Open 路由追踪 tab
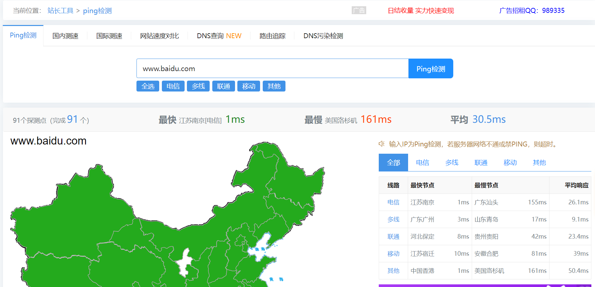Viewport: 595px width, 287px height. pyautogui.click(x=272, y=36)
